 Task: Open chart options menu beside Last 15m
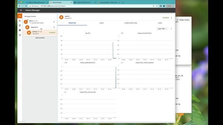[x=171, y=28]
